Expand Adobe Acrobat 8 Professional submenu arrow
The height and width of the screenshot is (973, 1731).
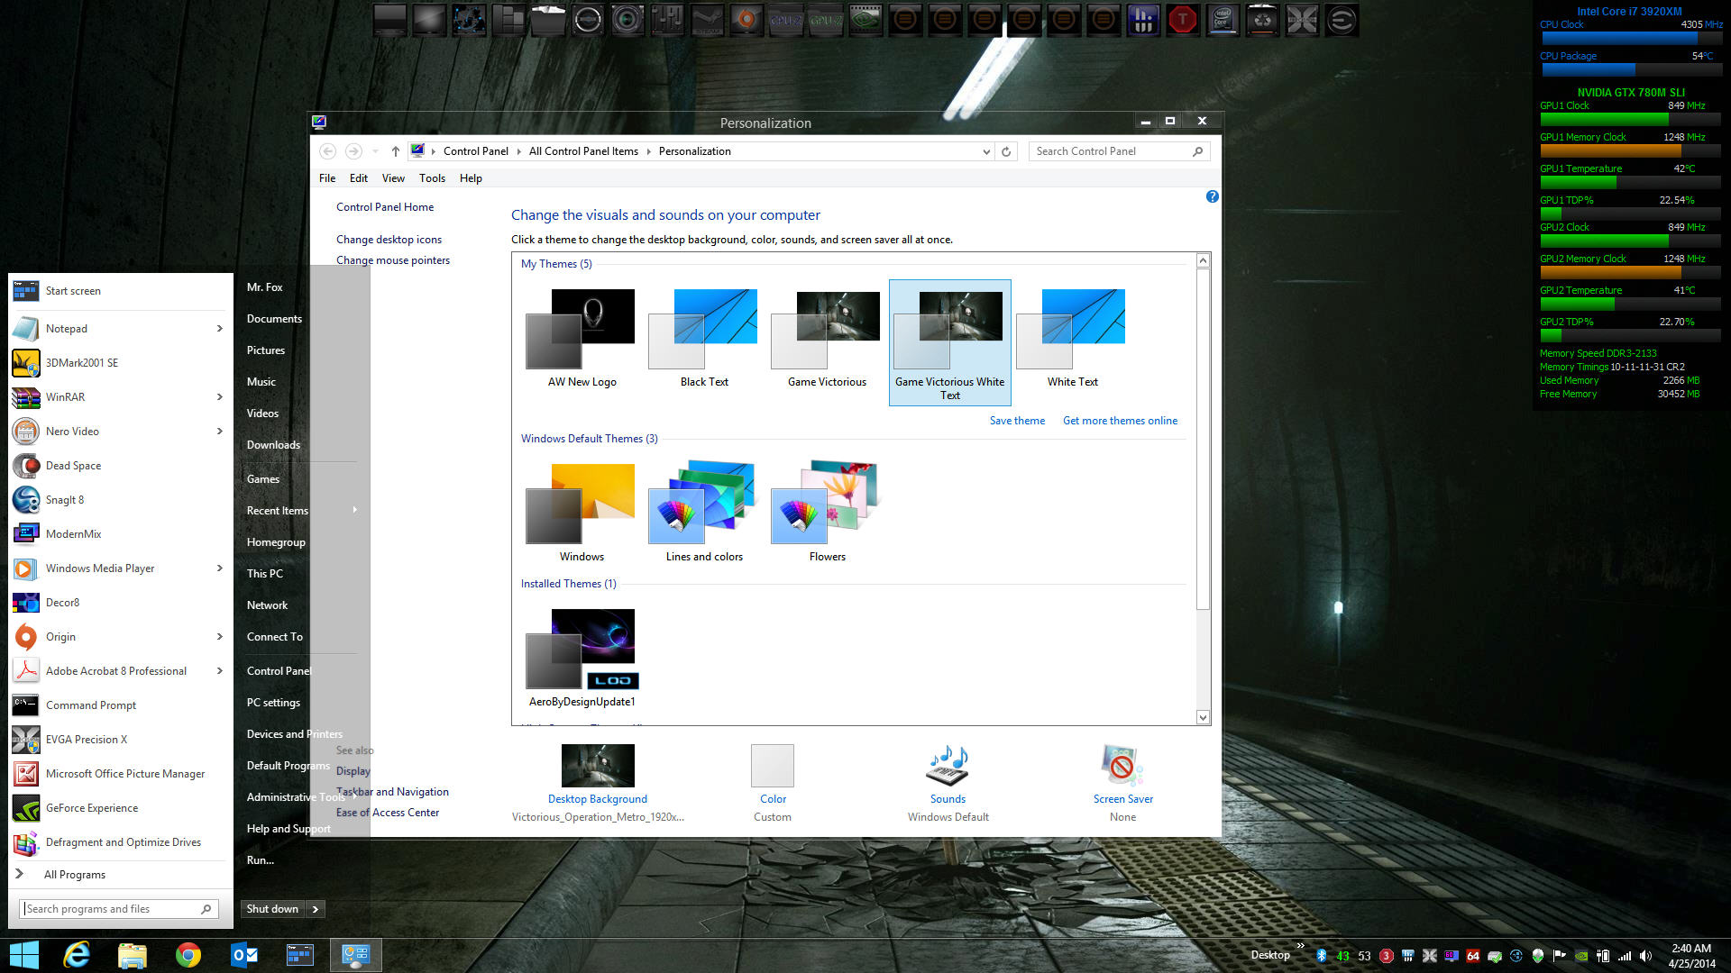click(x=219, y=671)
